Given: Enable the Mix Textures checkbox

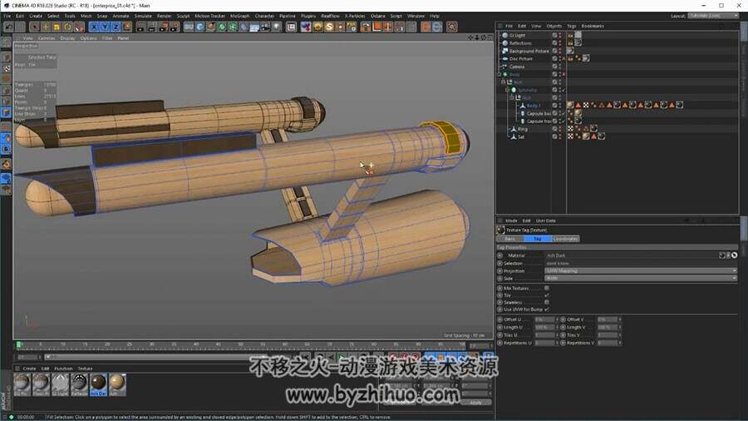Looking at the screenshot, I should pyautogui.click(x=547, y=289).
